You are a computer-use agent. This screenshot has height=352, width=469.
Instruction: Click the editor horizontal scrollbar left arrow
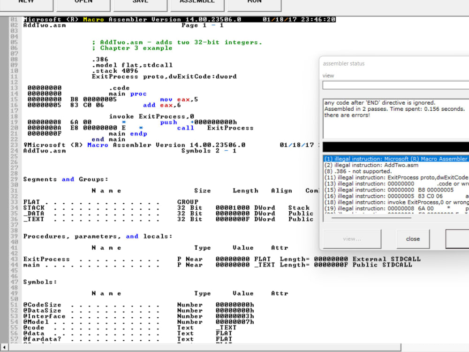click(4, 347)
